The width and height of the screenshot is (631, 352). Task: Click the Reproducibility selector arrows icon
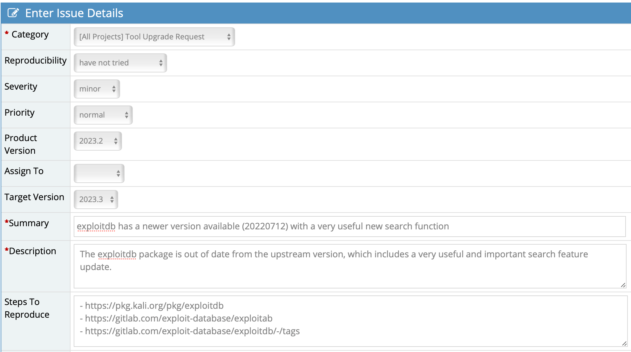click(161, 63)
